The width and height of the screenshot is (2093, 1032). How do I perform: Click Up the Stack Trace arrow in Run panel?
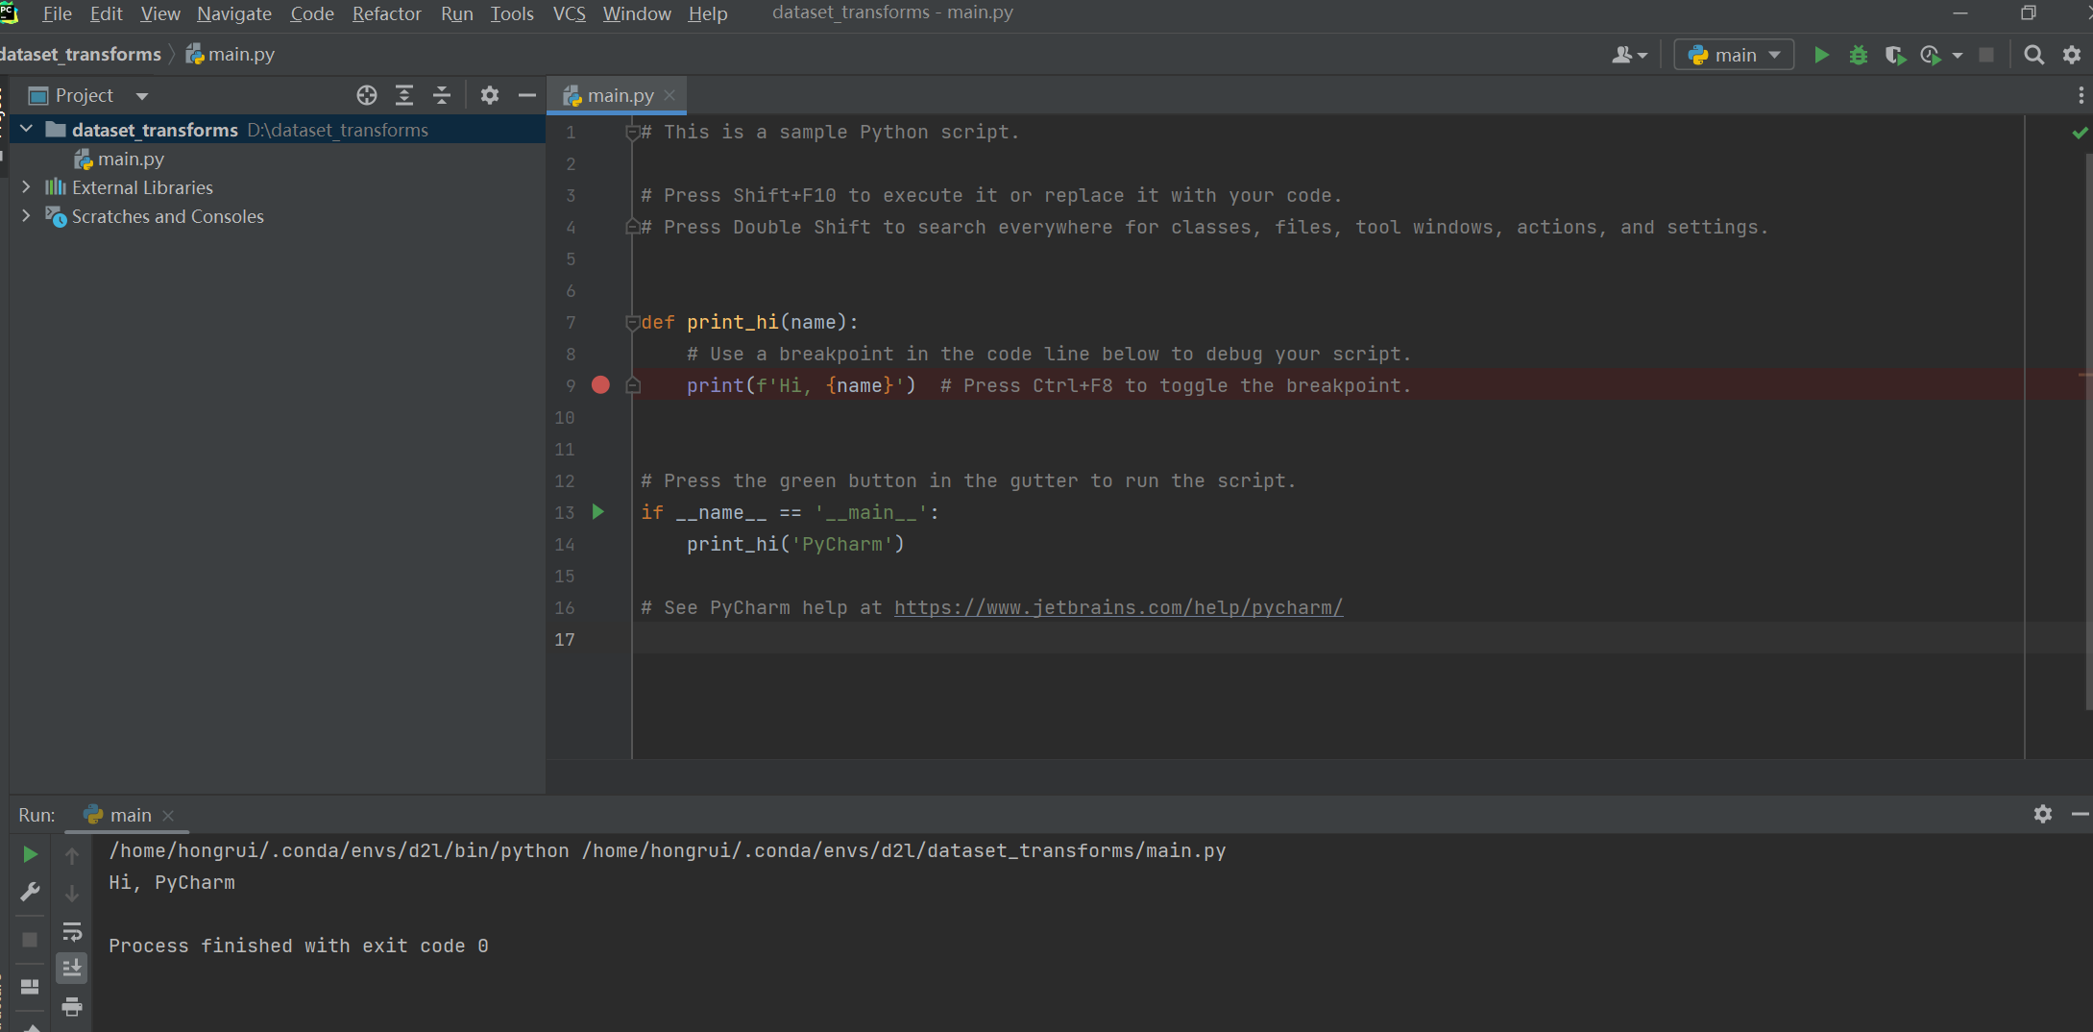click(72, 854)
